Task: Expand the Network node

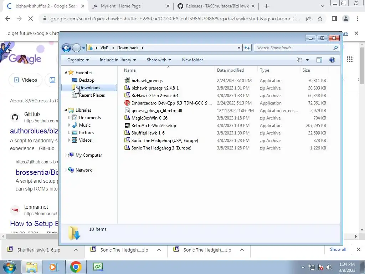Action: click(x=66, y=170)
